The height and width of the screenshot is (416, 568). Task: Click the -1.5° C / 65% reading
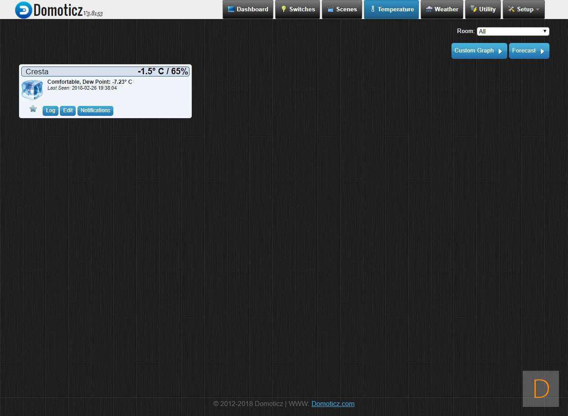(162, 72)
